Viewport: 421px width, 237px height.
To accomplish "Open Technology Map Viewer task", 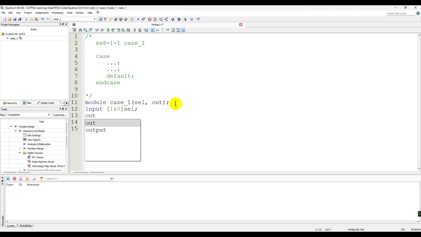I will [x=48, y=166].
